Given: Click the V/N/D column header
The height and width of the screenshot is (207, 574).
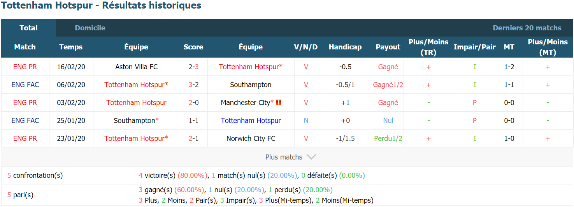Looking at the screenshot, I should 306,47.
